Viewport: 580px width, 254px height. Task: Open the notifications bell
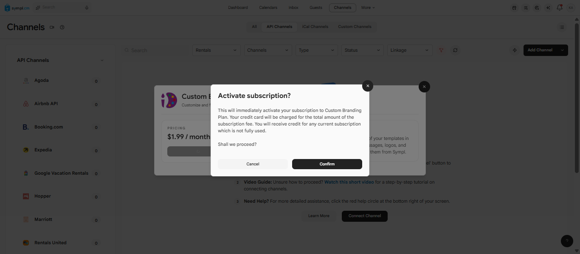[559, 8]
